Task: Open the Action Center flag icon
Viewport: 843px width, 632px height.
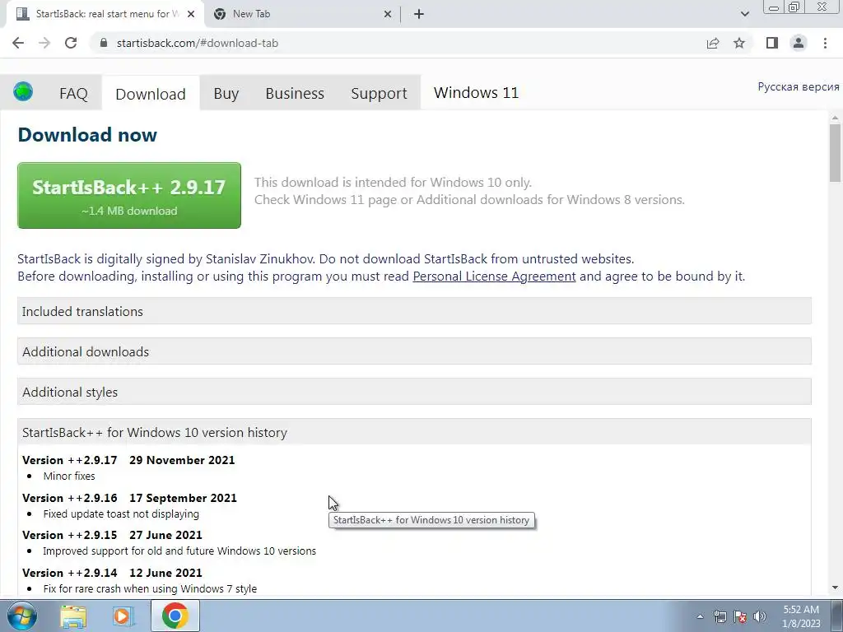Action: click(740, 616)
